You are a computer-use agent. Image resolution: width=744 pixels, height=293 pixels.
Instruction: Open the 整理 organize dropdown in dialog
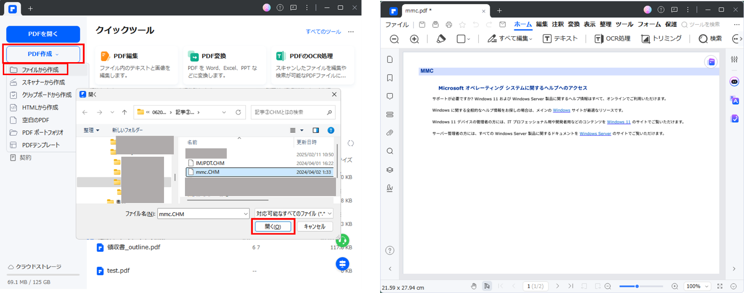click(x=91, y=130)
